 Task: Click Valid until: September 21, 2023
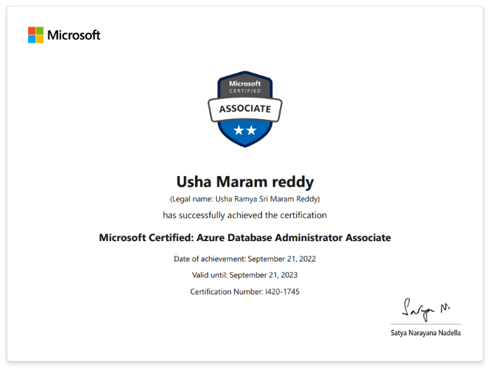[x=245, y=275]
